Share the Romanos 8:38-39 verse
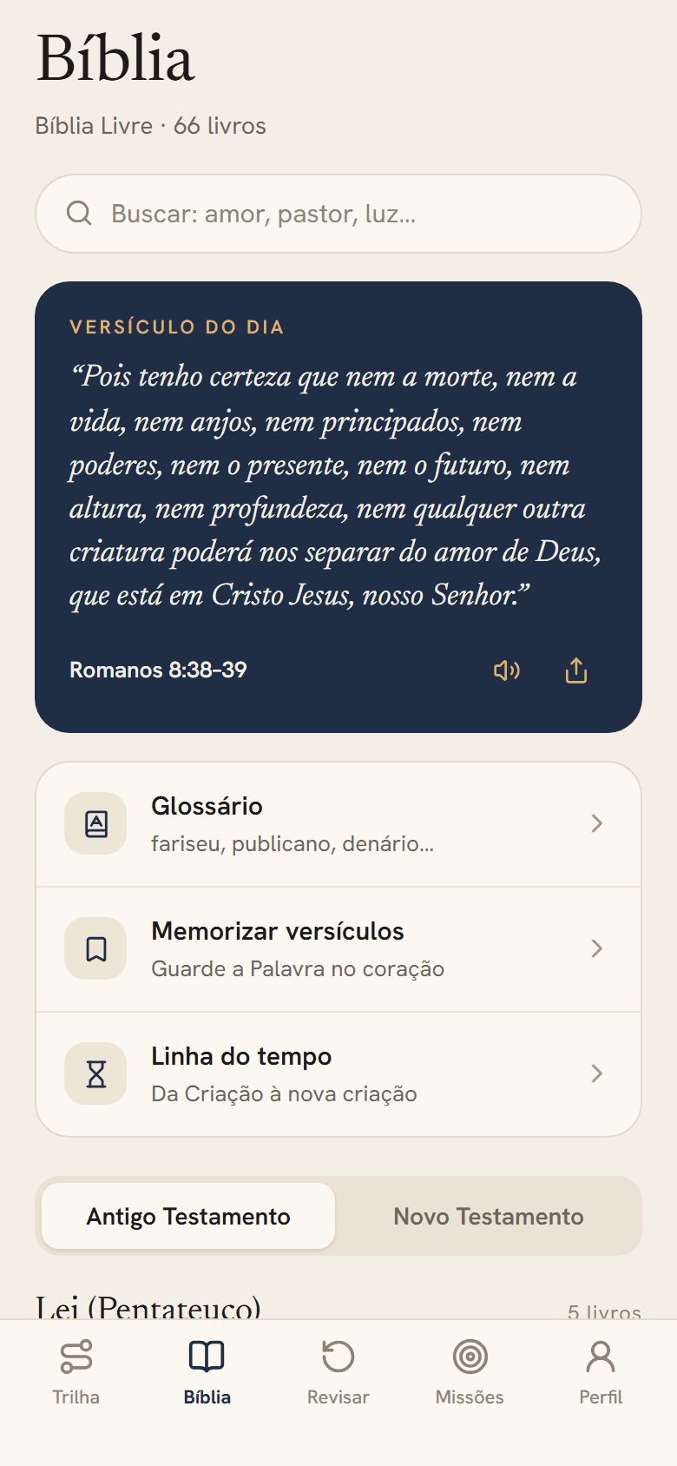Image resolution: width=677 pixels, height=1466 pixels. point(576,670)
